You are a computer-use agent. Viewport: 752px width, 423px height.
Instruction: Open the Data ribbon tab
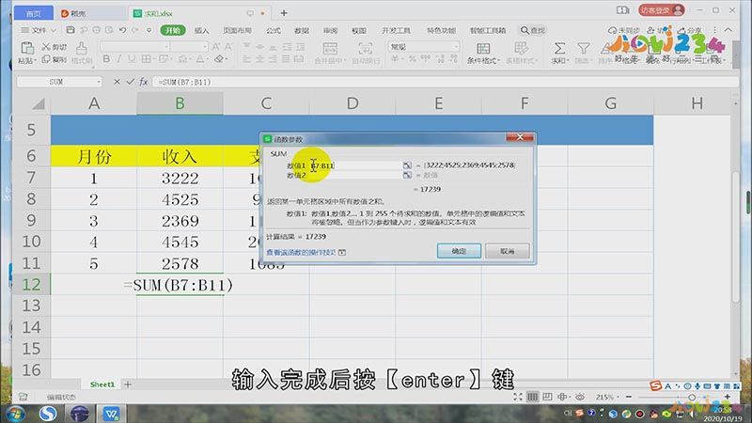[302, 30]
